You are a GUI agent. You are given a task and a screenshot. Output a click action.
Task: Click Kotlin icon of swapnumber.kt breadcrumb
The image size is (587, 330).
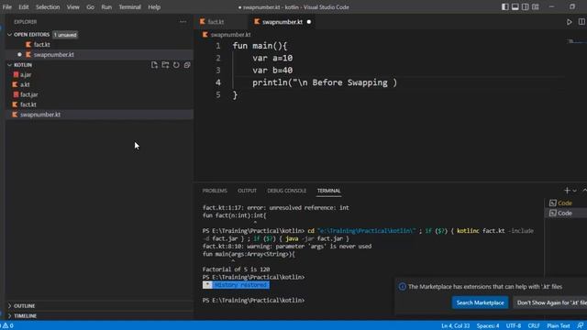pos(205,35)
